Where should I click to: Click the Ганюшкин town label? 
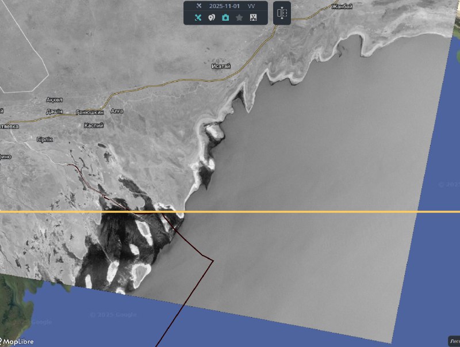pyautogui.click(x=89, y=112)
